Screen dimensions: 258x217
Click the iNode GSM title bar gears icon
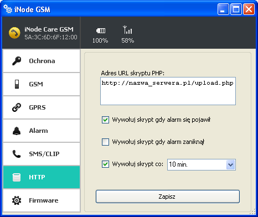click(x=8, y=9)
